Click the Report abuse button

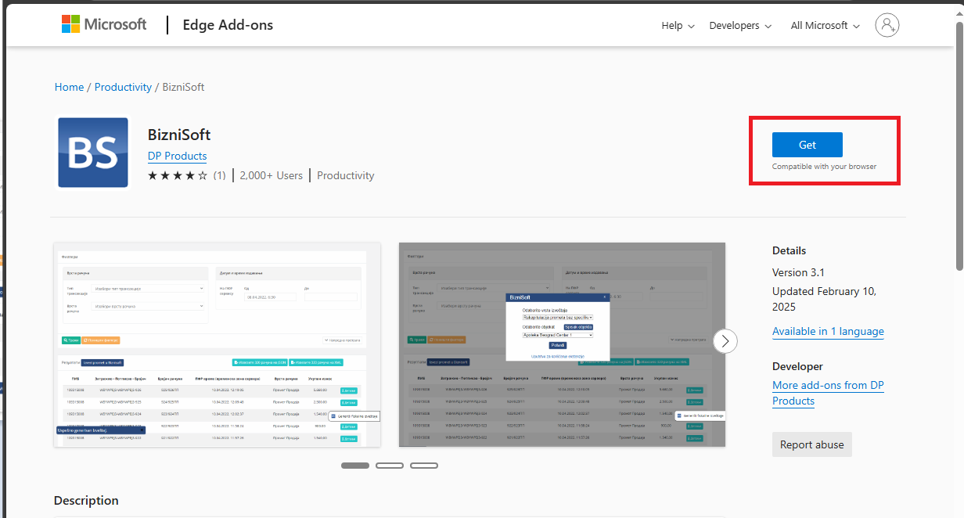click(x=811, y=444)
